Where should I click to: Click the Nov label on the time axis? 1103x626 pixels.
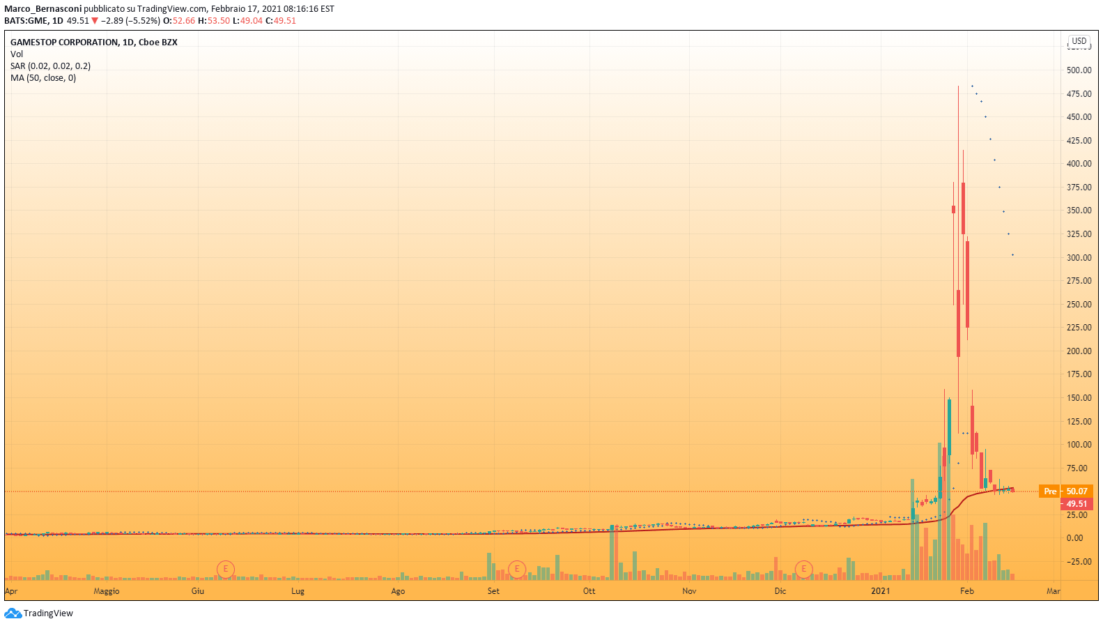pyautogui.click(x=689, y=591)
